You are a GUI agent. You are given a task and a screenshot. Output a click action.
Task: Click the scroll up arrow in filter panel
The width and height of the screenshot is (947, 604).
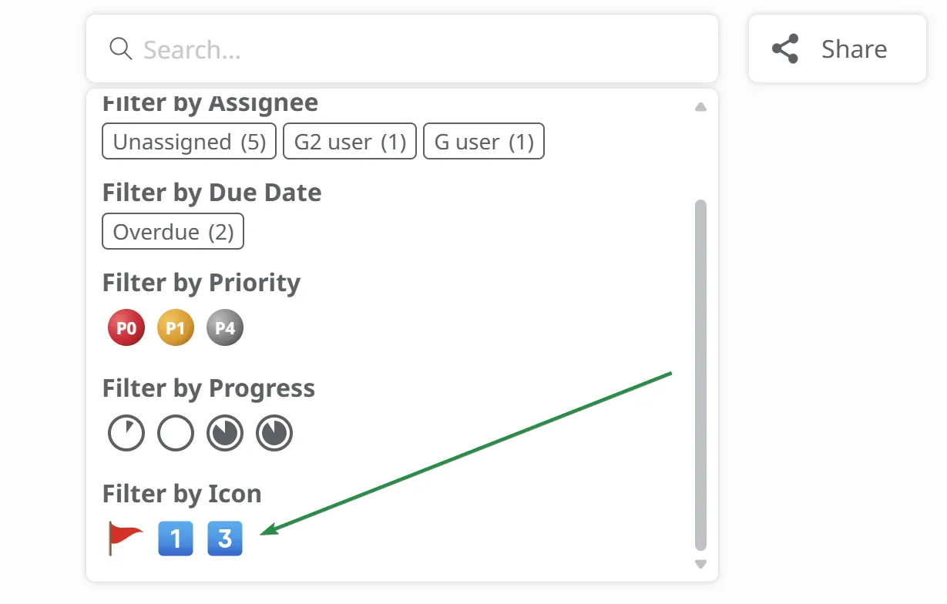(700, 107)
